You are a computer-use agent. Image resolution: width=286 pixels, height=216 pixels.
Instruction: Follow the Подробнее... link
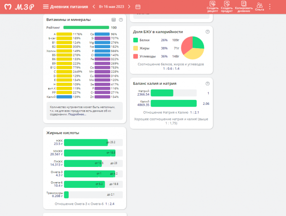[x=77, y=114]
